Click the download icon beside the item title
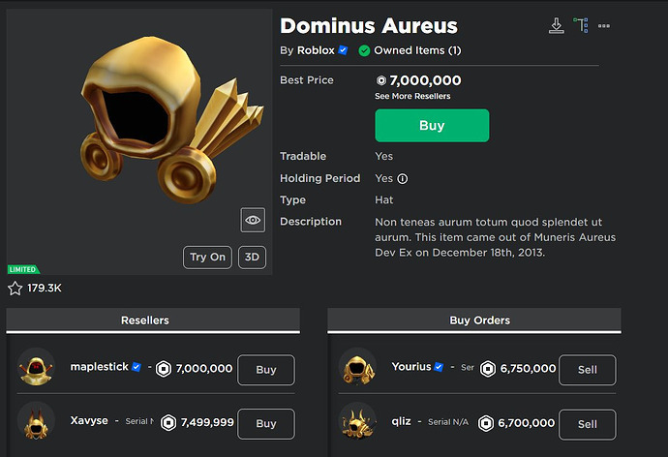 pos(556,25)
